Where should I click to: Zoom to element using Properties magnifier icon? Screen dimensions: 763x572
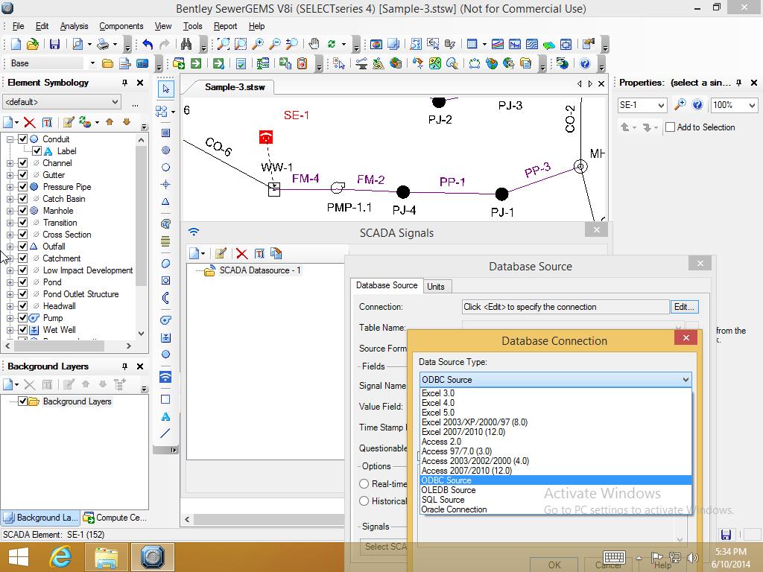point(680,104)
